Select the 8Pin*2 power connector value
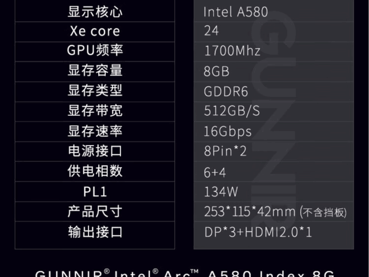This screenshot has height=277, width=369. pos(225,151)
